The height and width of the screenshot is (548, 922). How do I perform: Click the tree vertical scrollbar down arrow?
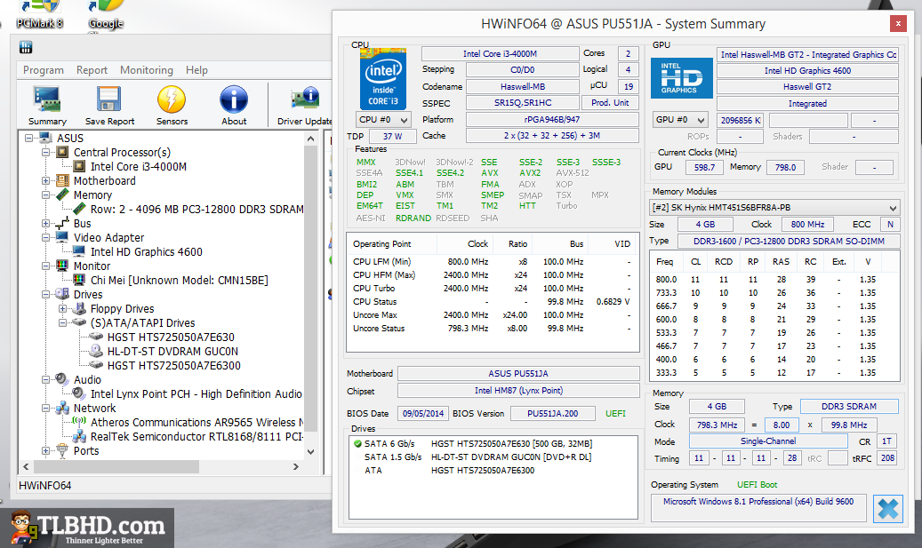click(x=311, y=451)
